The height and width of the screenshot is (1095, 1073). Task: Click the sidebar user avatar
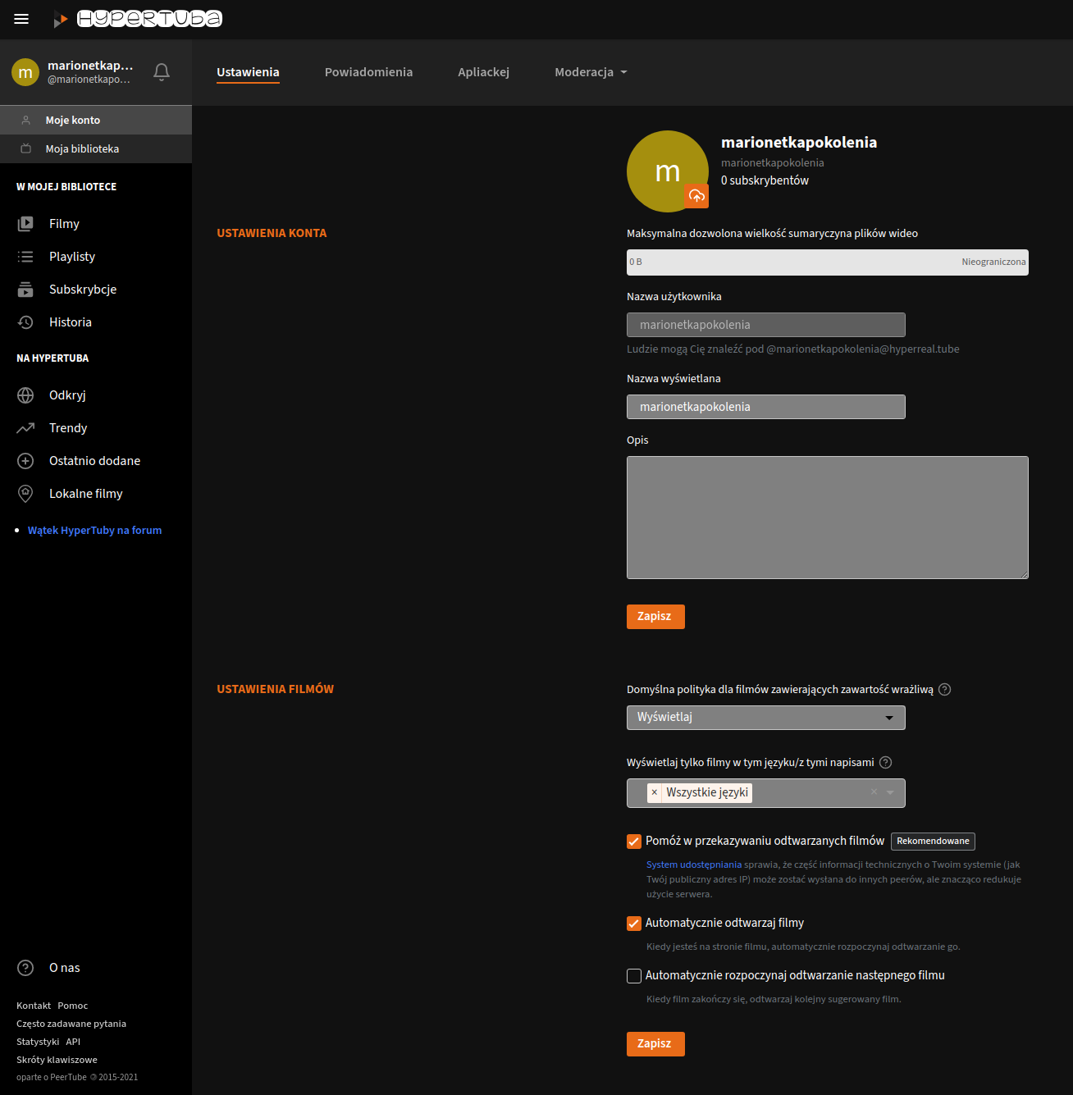point(25,72)
